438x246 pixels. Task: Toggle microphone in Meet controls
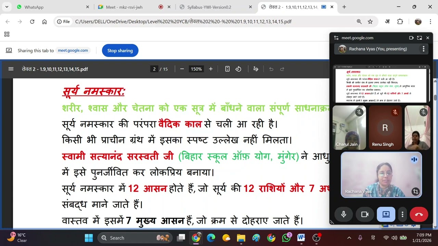344,214
